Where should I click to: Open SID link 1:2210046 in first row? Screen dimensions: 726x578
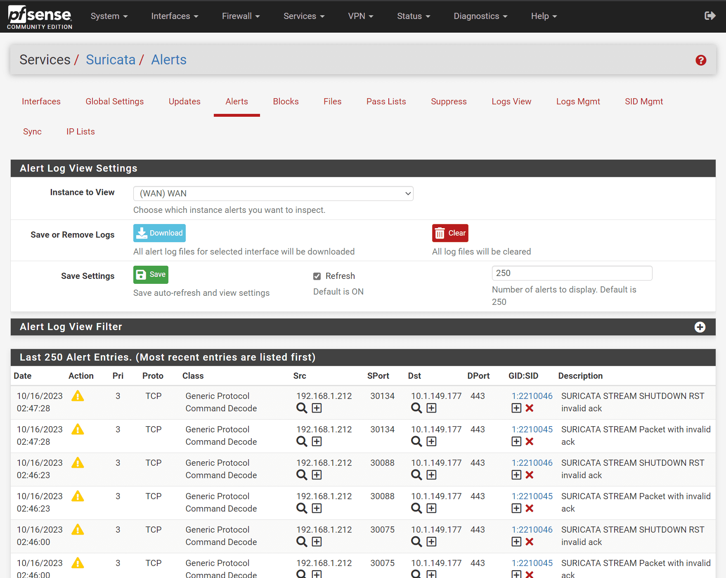[532, 396]
